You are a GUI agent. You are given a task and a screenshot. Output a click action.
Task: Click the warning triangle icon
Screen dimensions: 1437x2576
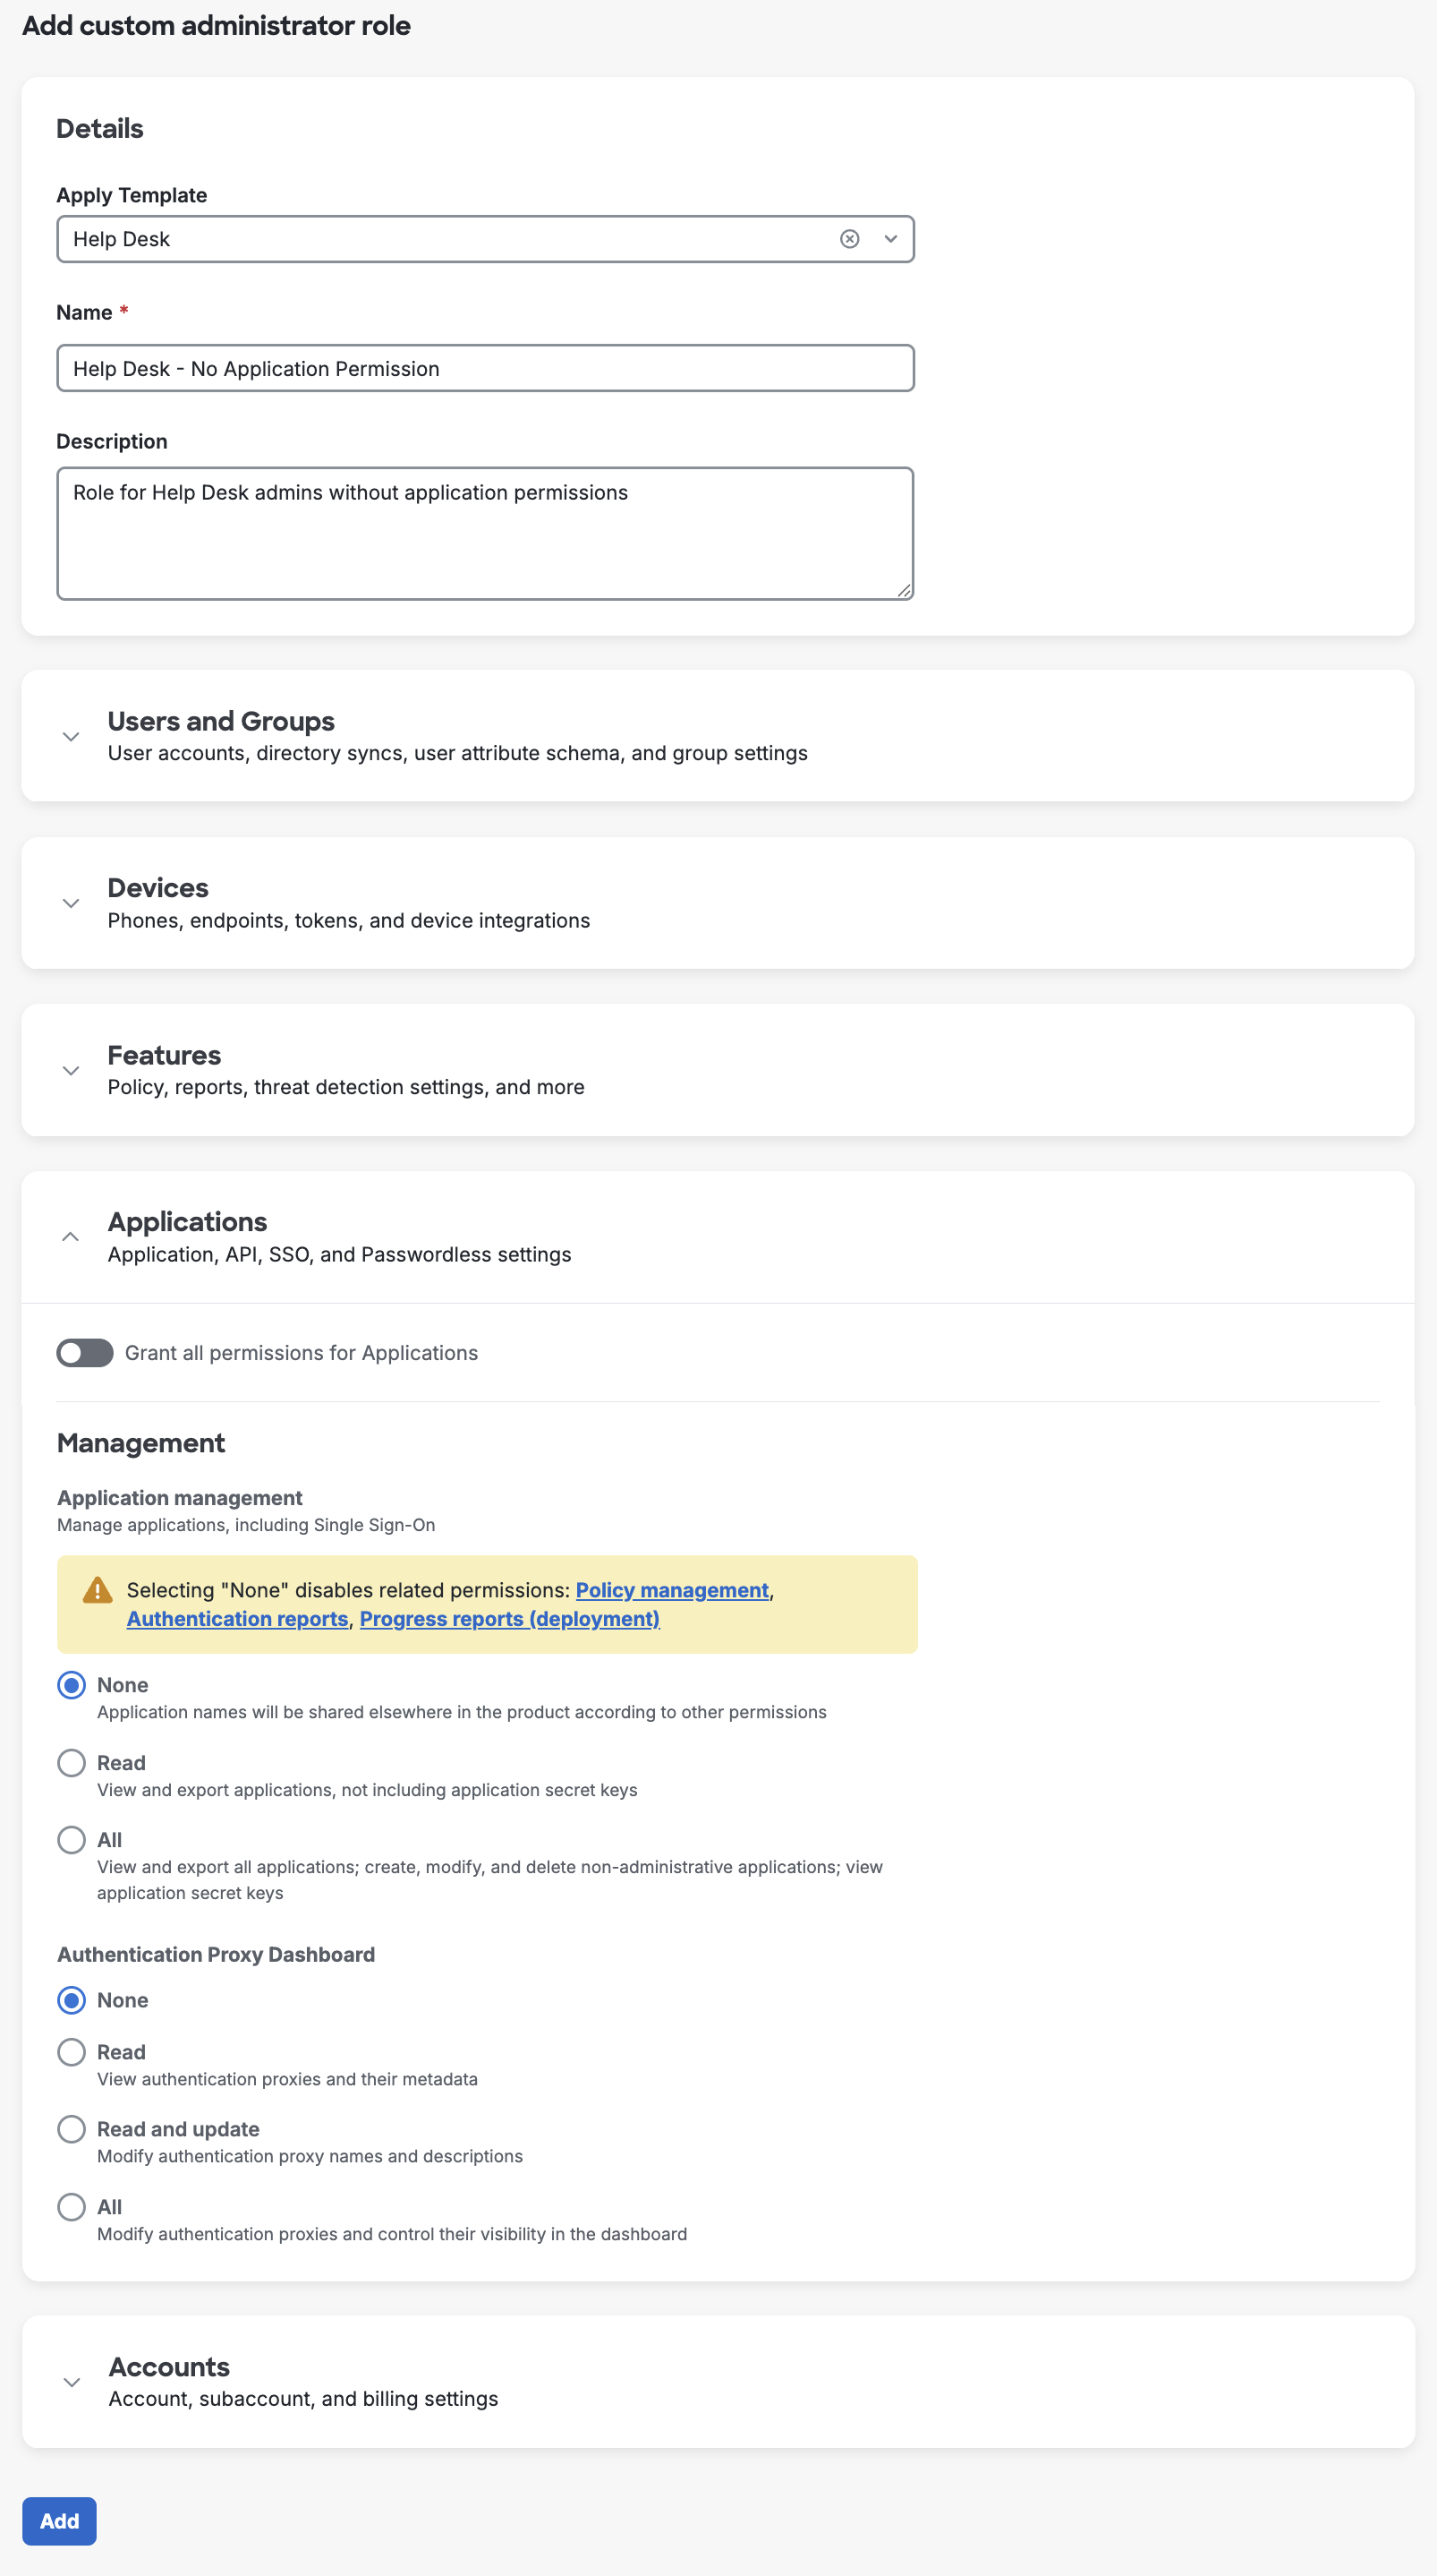pyautogui.click(x=96, y=1588)
